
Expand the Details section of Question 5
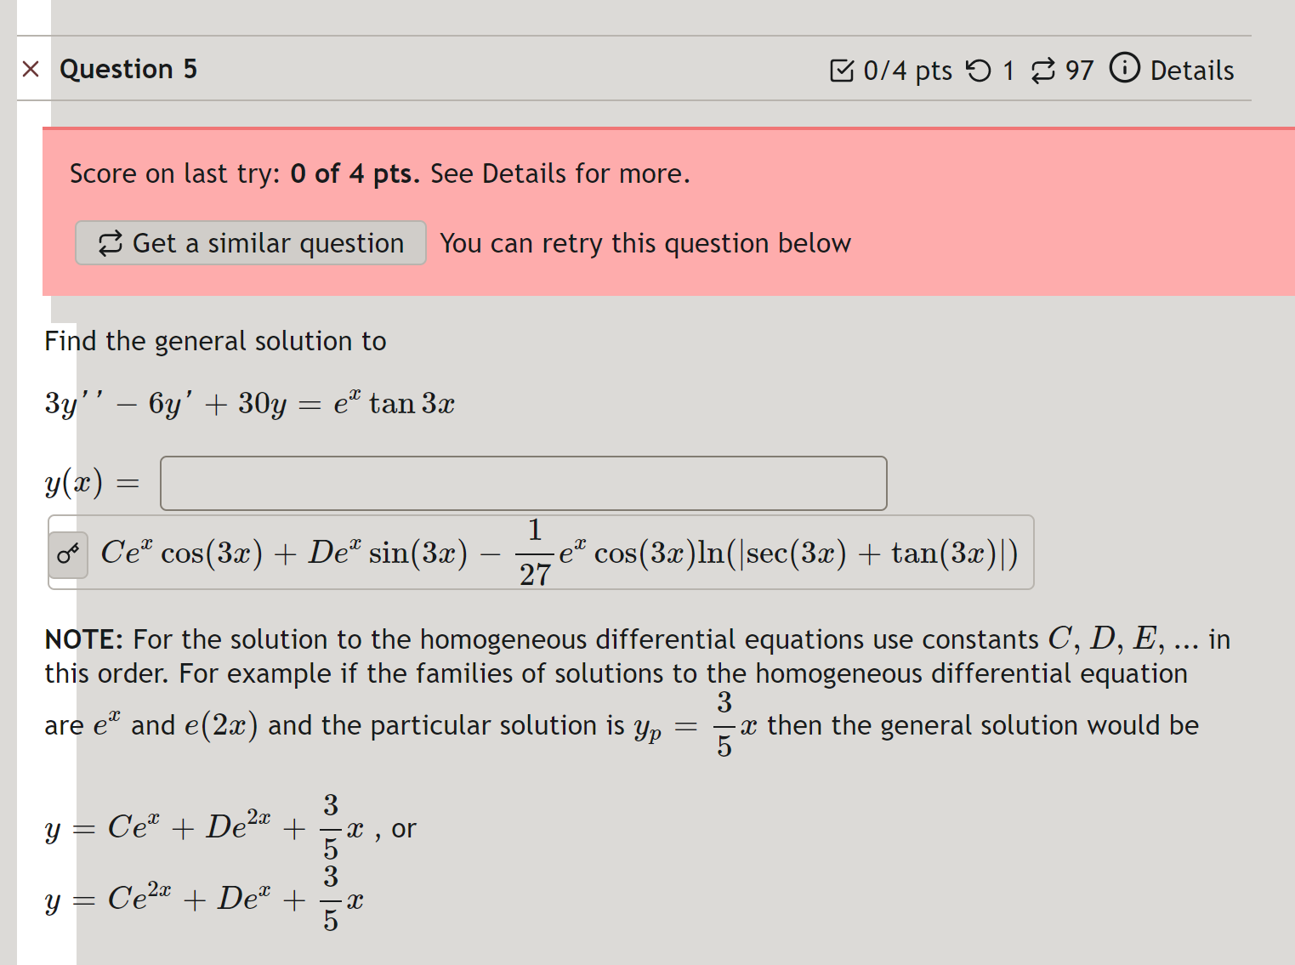[x=1190, y=70]
